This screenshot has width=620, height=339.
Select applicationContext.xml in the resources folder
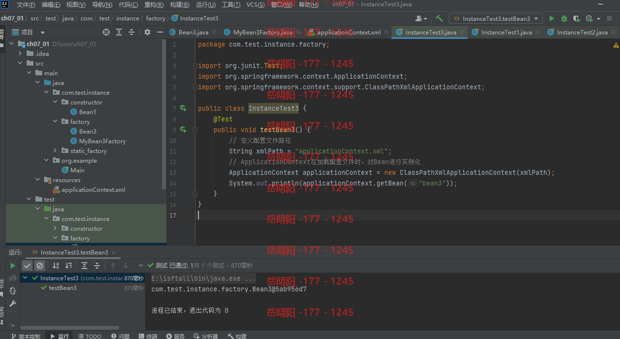(93, 189)
